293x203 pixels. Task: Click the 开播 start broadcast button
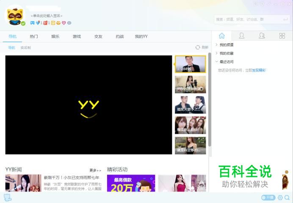point(268,197)
